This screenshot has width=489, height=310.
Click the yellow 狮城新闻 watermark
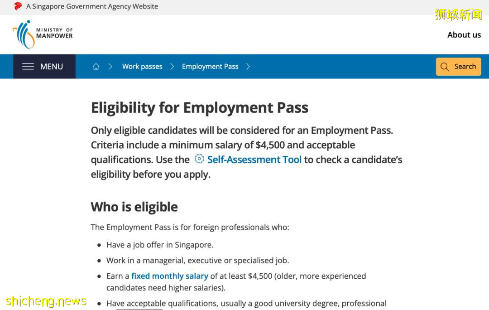click(458, 15)
